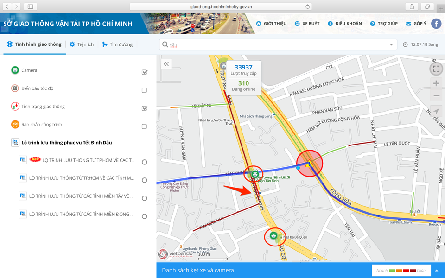
Task: Enable the Rào chắn công trình checkbox
Action: click(x=145, y=126)
